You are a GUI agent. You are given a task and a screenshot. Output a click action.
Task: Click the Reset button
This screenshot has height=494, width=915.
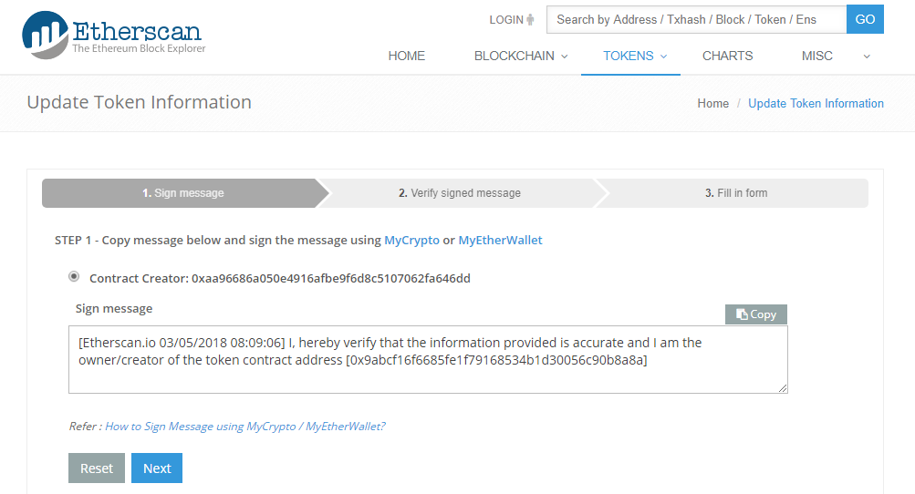[x=97, y=468]
